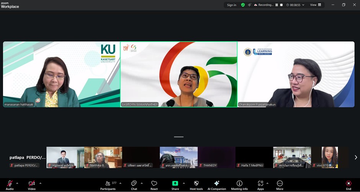Open the Apps menu
Viewport: 360px width, 192px height.
260,185
